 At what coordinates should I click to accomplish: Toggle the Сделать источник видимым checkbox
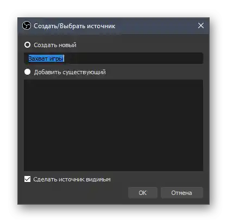[27, 179]
